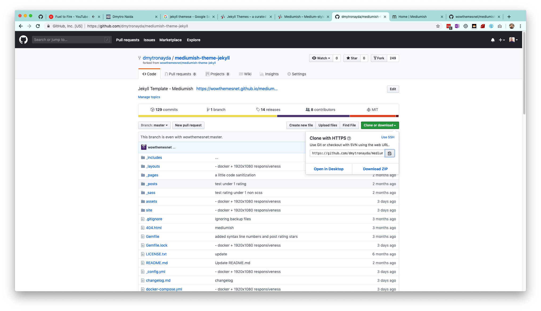This screenshot has height=311, width=541.
Task: Switch to the Code tab
Action: [149, 74]
